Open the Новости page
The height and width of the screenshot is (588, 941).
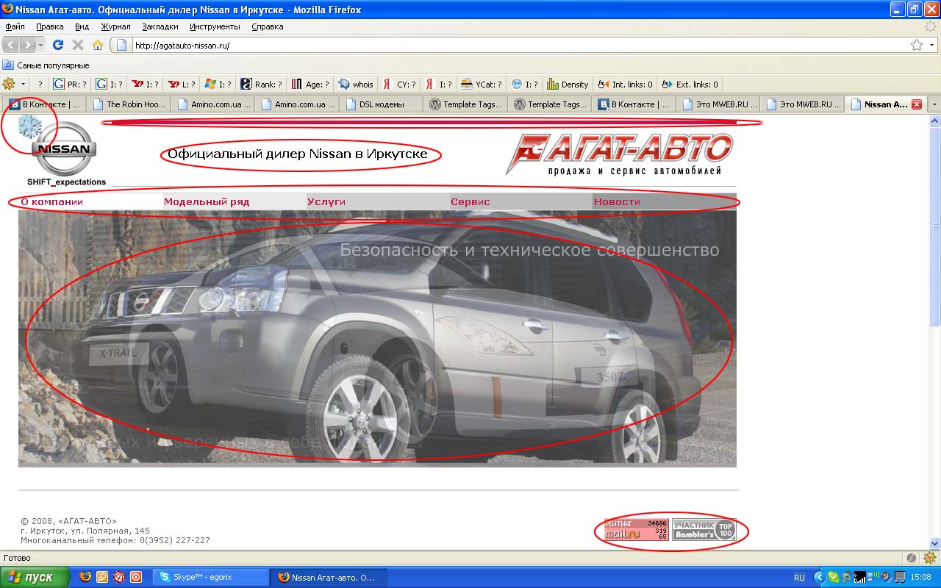[617, 202]
